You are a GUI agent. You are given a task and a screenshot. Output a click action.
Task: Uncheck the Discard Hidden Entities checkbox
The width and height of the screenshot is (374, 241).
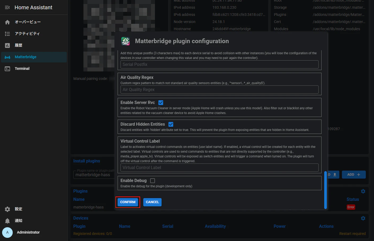tap(171, 124)
